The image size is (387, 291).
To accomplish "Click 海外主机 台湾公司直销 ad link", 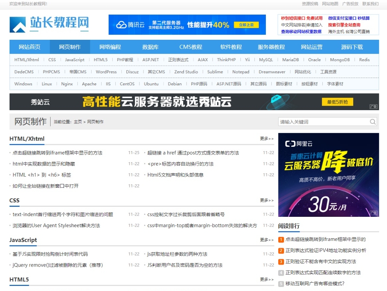I will [349, 31].
